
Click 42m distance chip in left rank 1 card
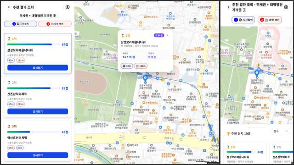[11, 60]
